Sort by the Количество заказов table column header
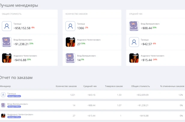 (66, 86)
